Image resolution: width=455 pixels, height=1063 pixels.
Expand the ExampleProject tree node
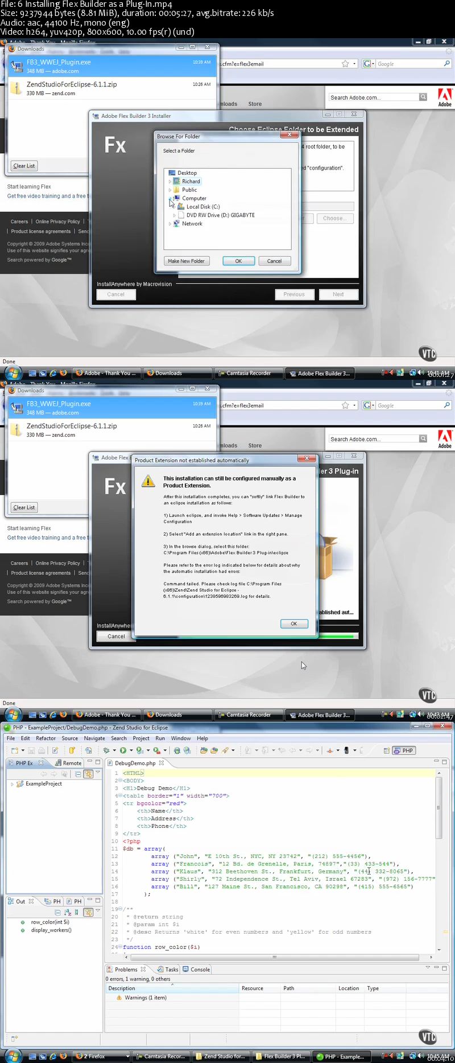click(x=13, y=784)
